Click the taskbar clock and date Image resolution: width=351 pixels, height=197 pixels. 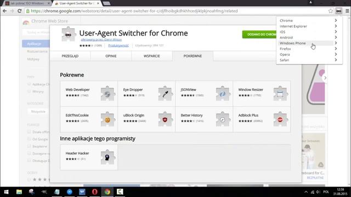[x=340, y=192]
